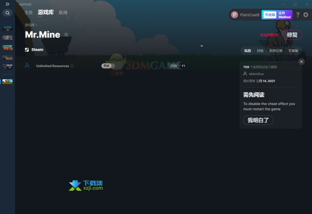Favorite Mr.Mine with the star icon
312x214 pixels.
(66, 35)
